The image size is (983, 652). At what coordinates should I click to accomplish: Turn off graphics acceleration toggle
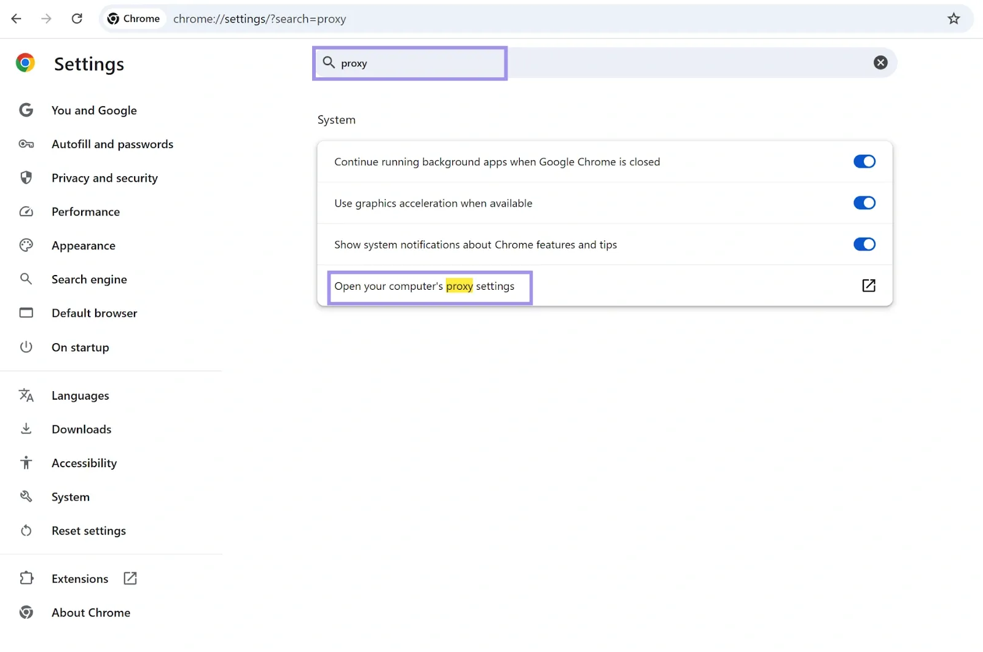[864, 203]
